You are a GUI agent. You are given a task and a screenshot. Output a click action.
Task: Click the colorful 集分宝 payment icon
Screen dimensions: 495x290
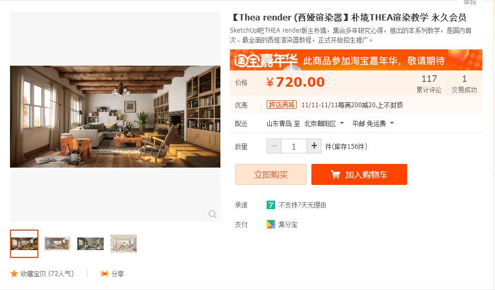(x=270, y=224)
